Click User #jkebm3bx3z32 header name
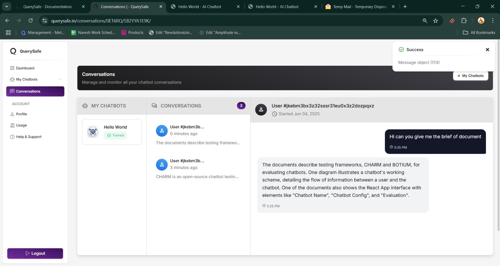This screenshot has width=500, height=266. tap(323, 106)
